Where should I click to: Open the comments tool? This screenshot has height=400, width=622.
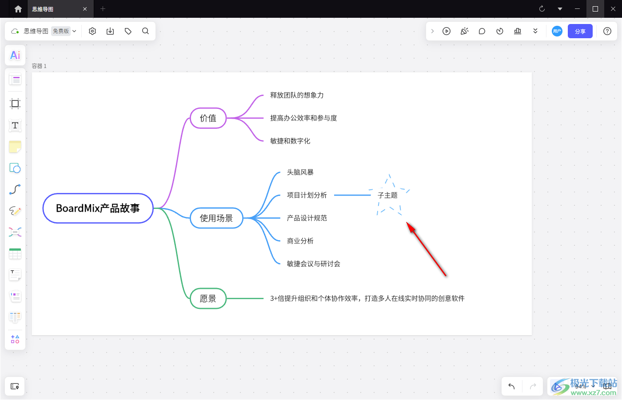coord(482,31)
